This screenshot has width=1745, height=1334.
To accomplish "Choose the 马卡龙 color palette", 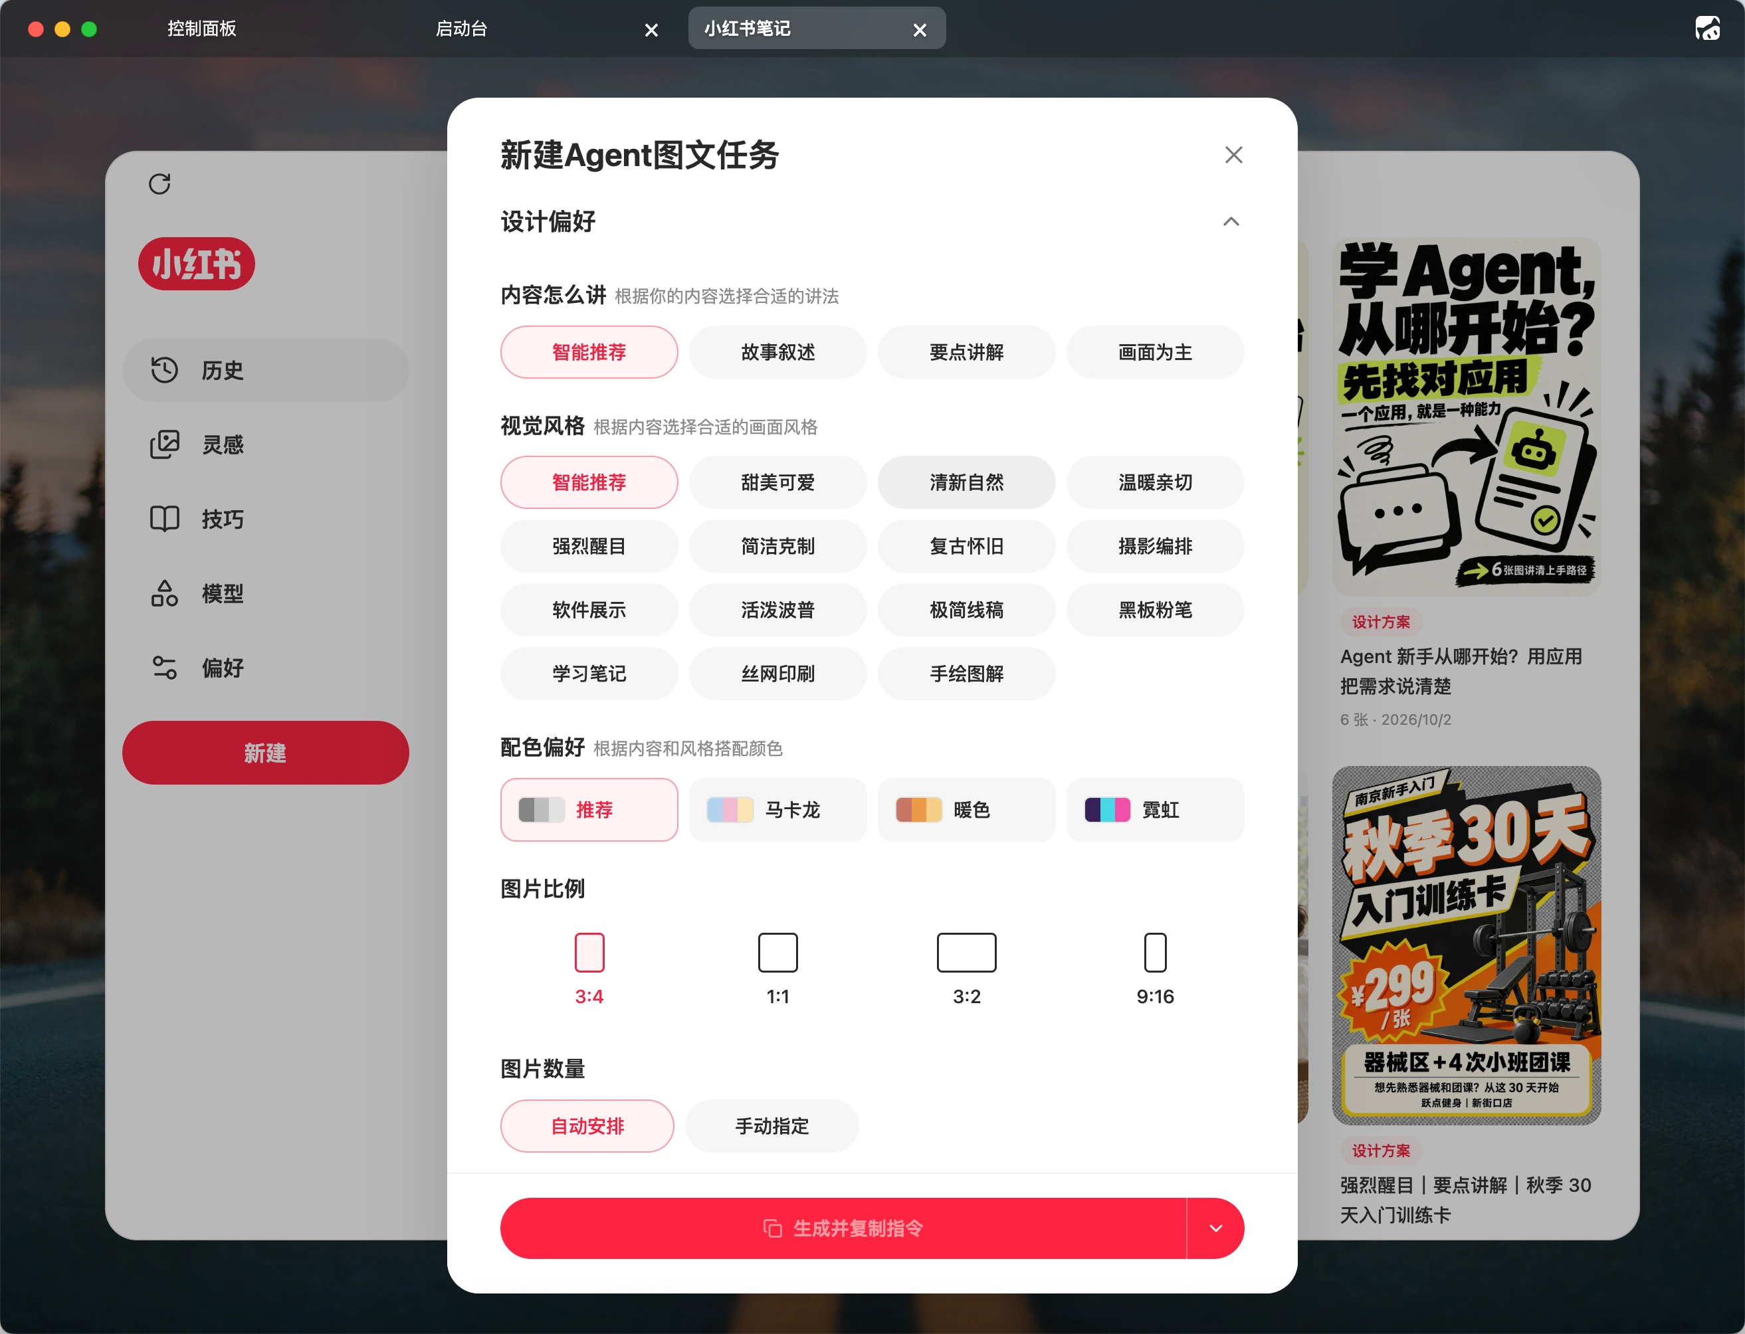I will pyautogui.click(x=777, y=810).
